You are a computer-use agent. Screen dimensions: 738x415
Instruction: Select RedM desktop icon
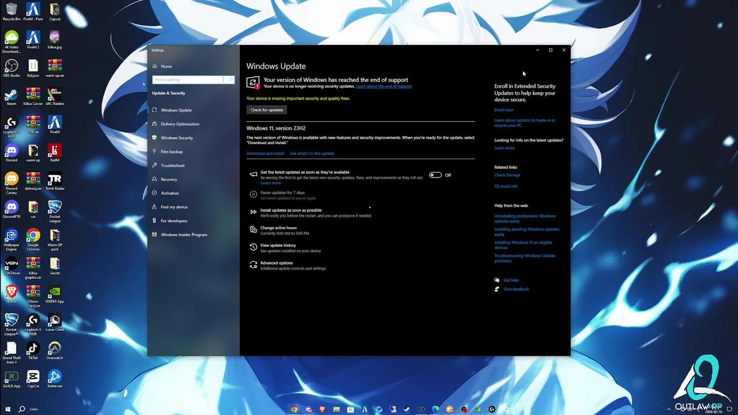55,153
